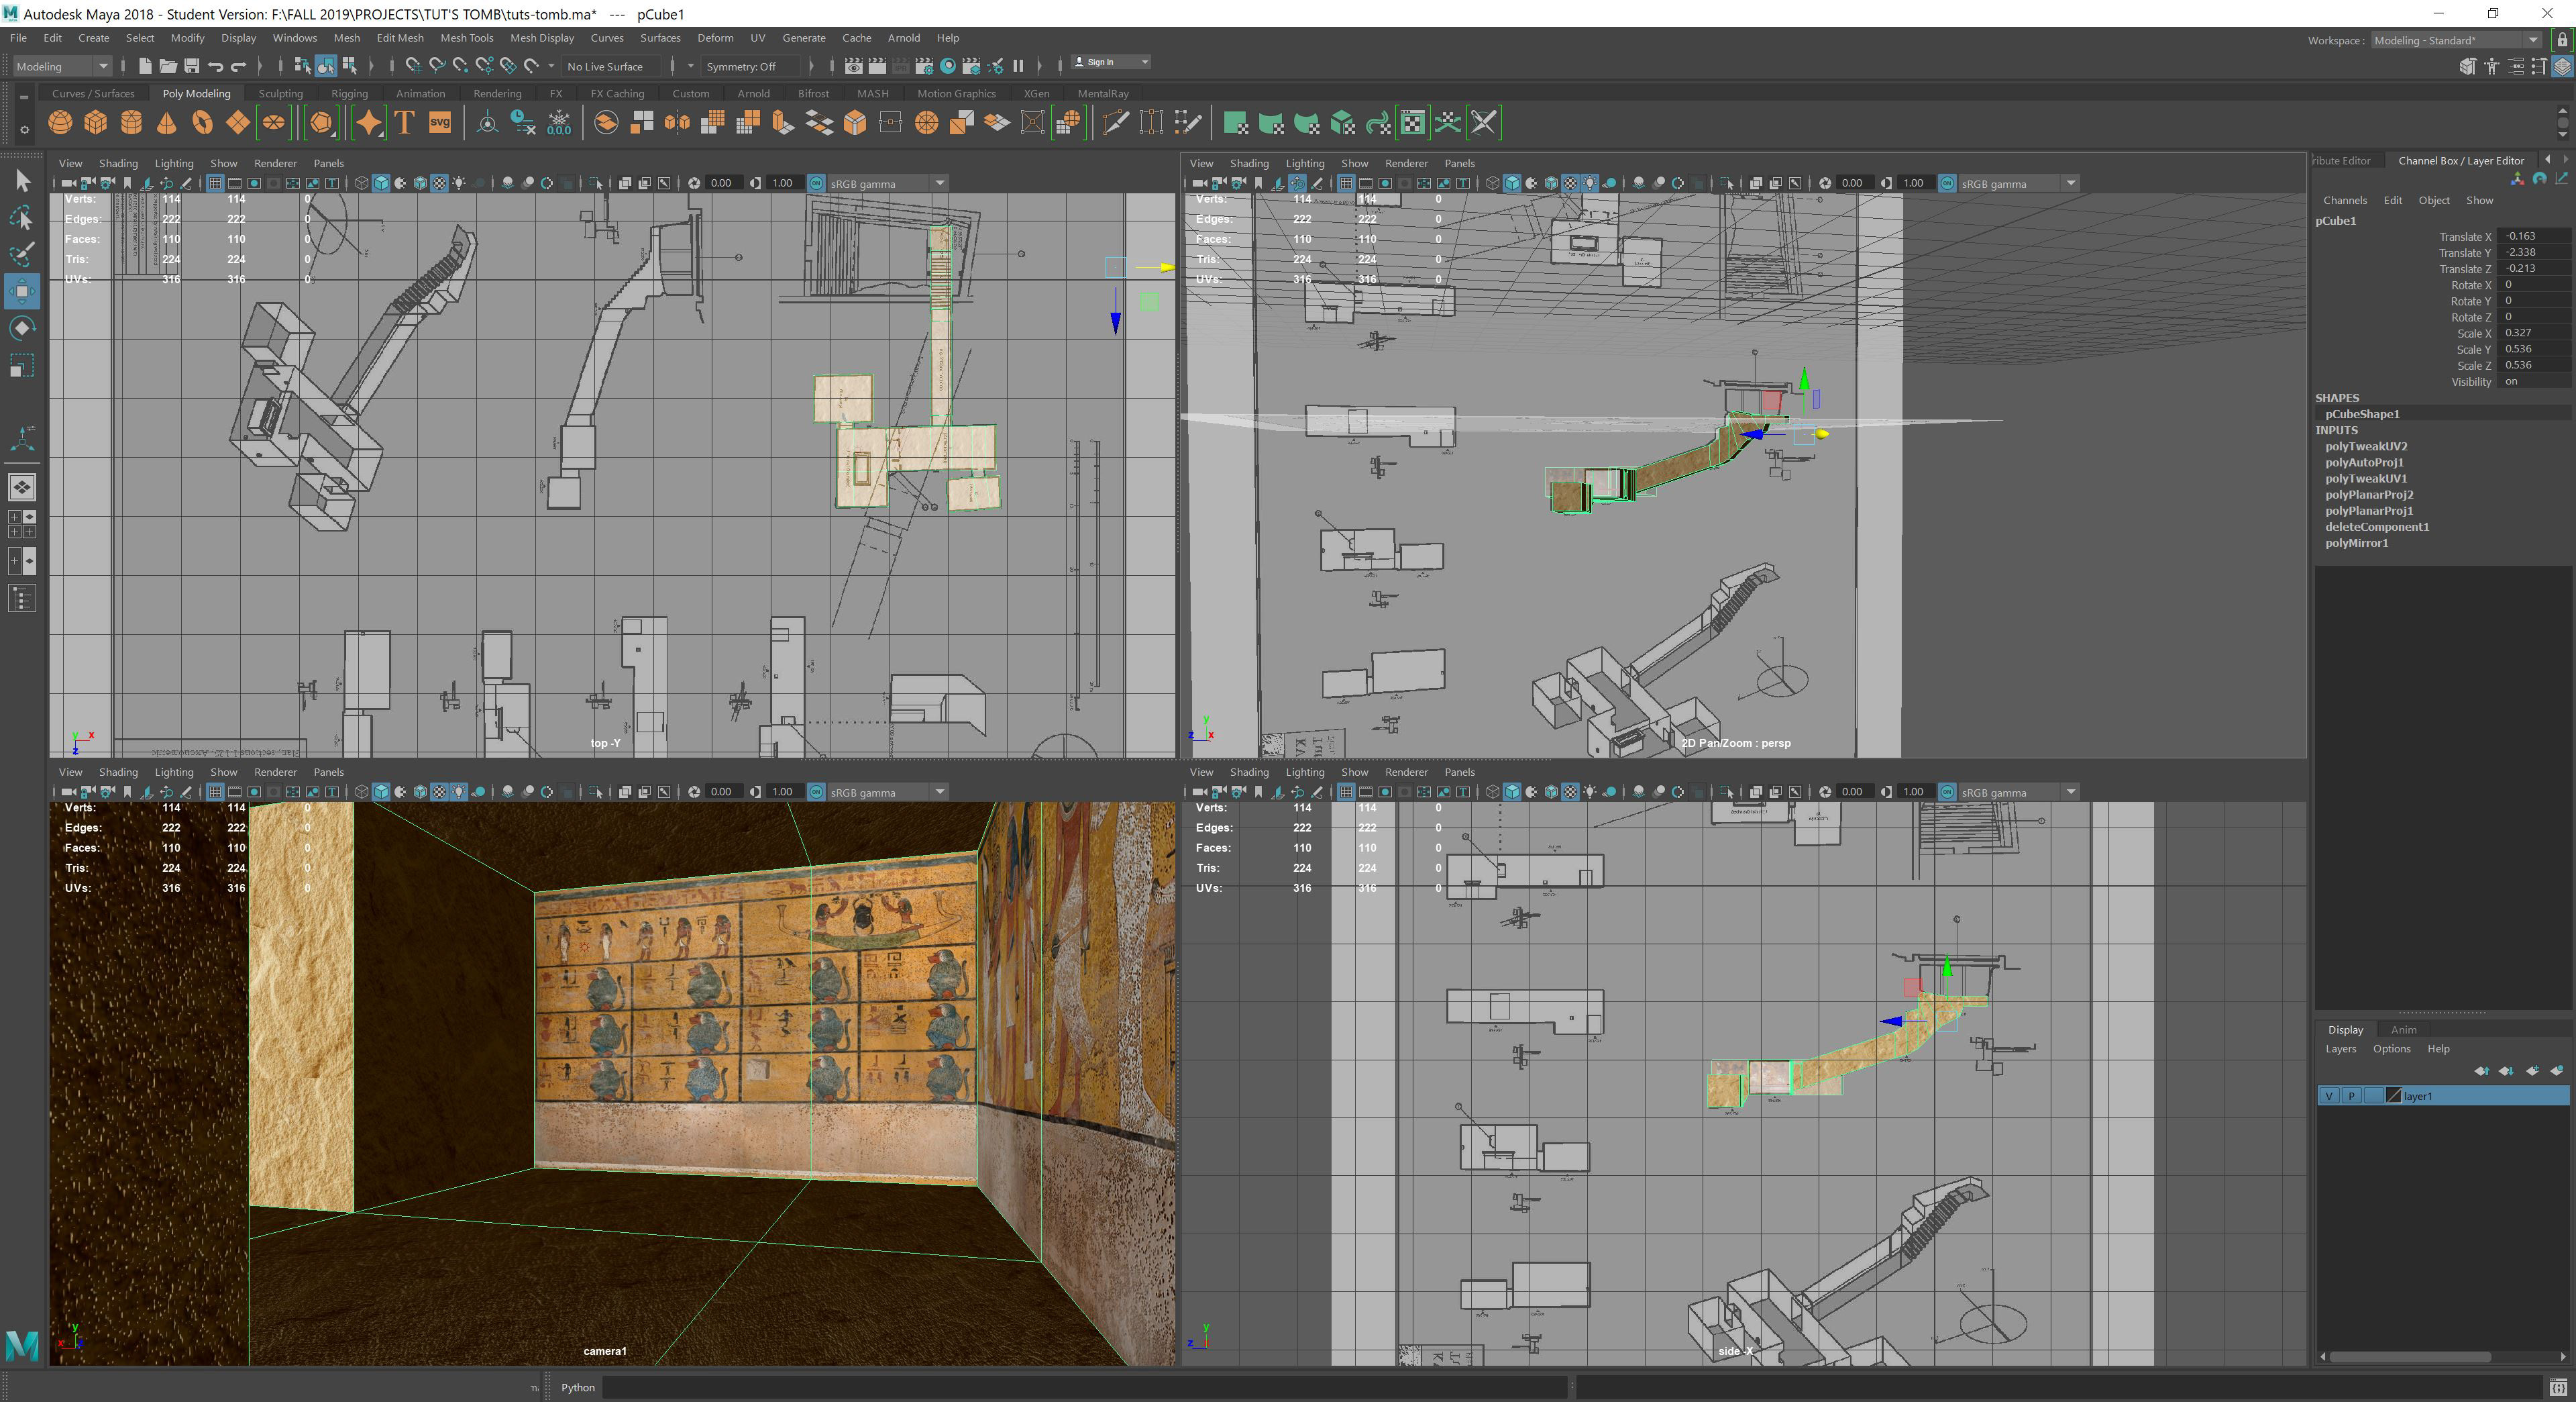Click the layer1 color swatch
This screenshot has height=1402, width=2576.
click(x=2393, y=1096)
